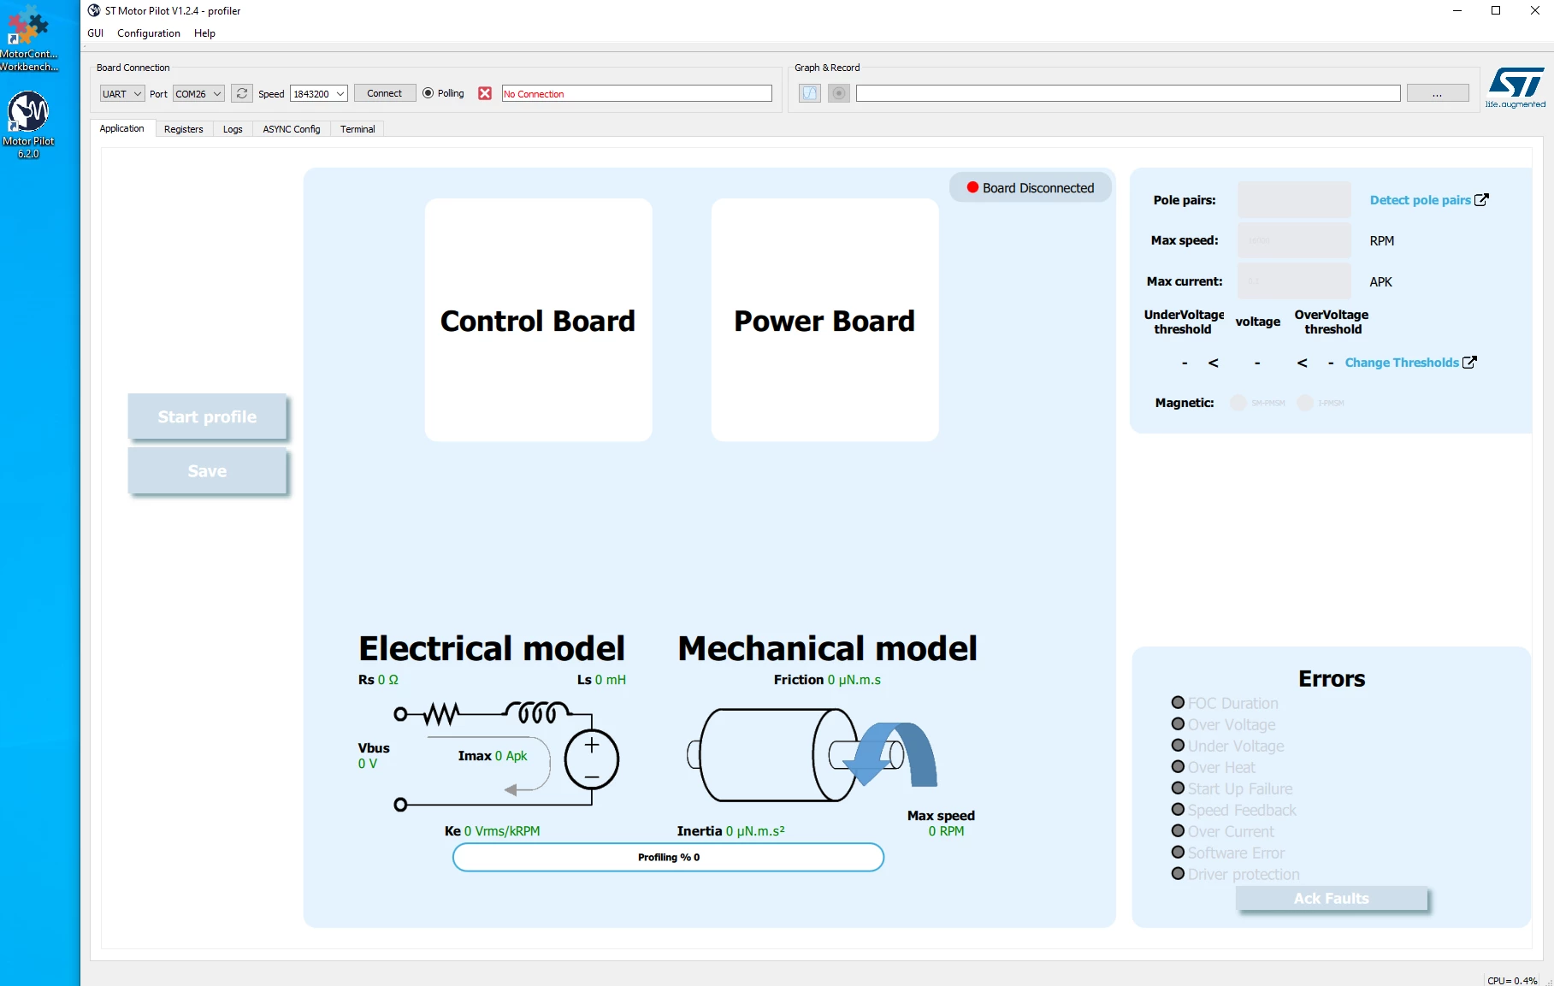Screen dimensions: 1554x986
Task: Click the refresh COM ports icon
Action: (x=242, y=93)
